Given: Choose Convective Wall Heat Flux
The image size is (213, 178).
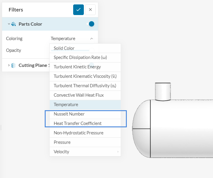Looking at the screenshot, I should pyautogui.click(x=79, y=95).
